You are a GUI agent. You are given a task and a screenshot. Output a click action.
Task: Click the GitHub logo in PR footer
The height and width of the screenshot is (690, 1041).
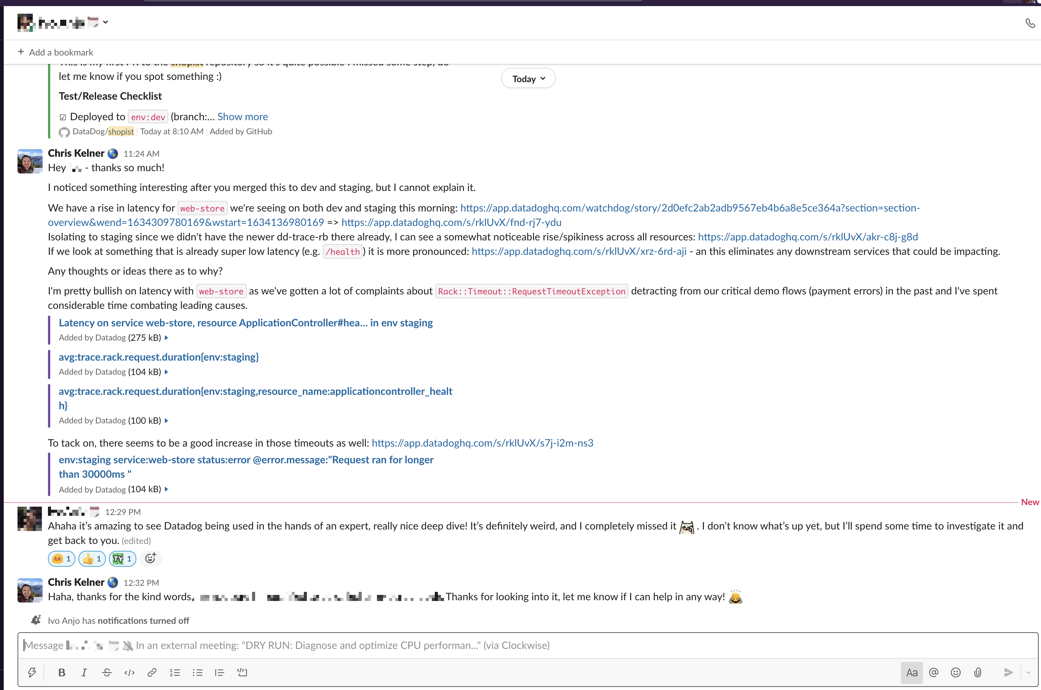point(64,132)
